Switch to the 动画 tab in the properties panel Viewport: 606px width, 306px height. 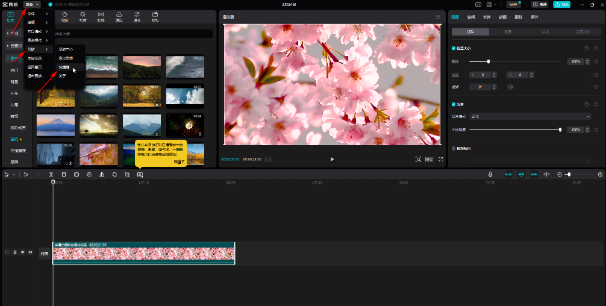coord(501,17)
